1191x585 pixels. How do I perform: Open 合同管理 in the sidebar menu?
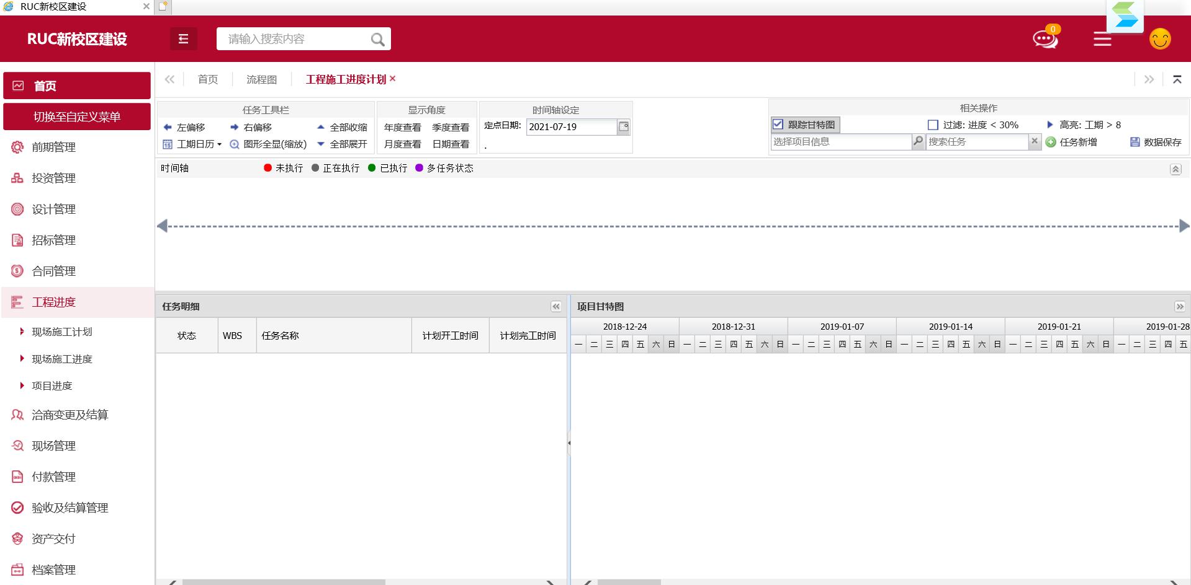(x=54, y=271)
